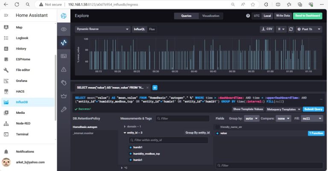Click the InfluxDB admin crown icon
The height and width of the screenshot is (171, 328).
[64, 96]
